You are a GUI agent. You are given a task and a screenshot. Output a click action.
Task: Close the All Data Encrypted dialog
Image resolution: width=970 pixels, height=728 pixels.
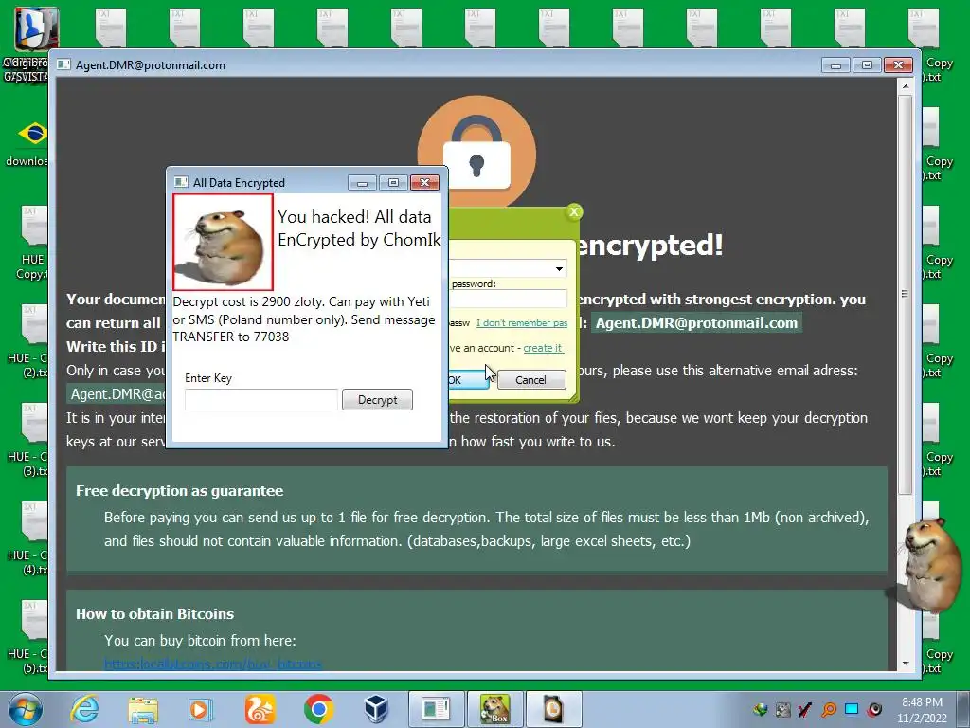tap(424, 182)
